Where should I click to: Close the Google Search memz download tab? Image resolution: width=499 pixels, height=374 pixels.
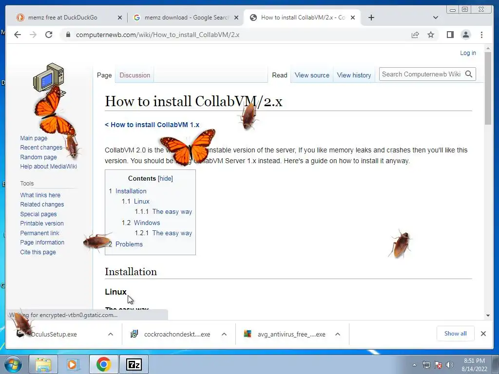click(x=236, y=18)
